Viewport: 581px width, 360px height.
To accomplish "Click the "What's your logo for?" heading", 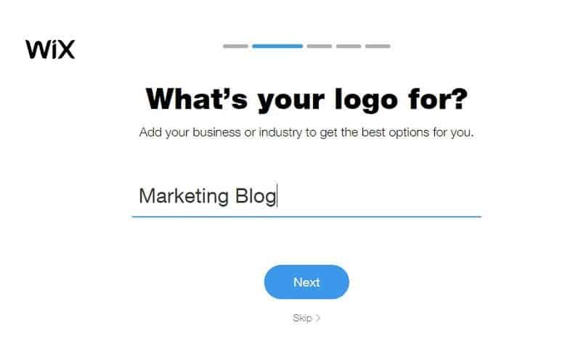I will [x=306, y=99].
